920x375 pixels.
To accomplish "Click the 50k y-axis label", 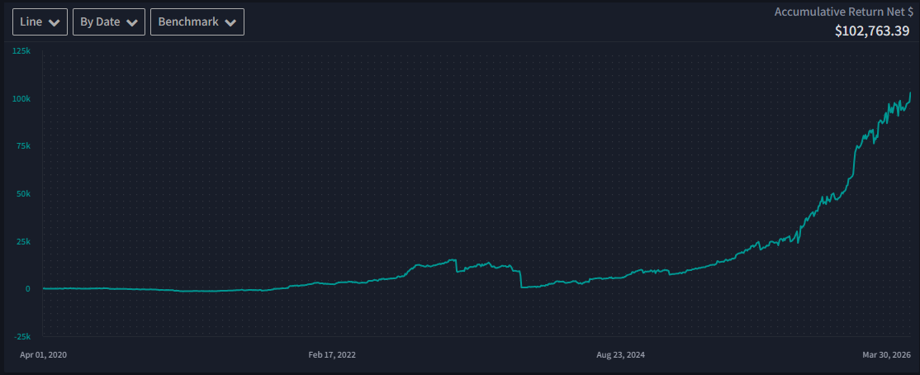I will point(23,193).
